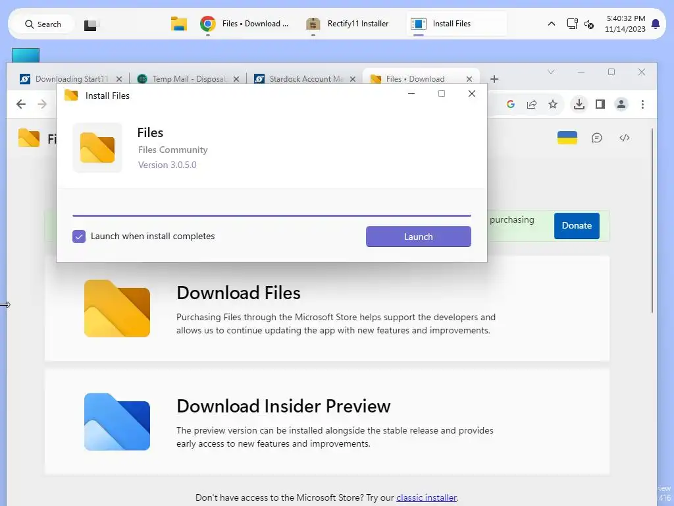
Task: Click the network tray icon
Action: pos(572,24)
